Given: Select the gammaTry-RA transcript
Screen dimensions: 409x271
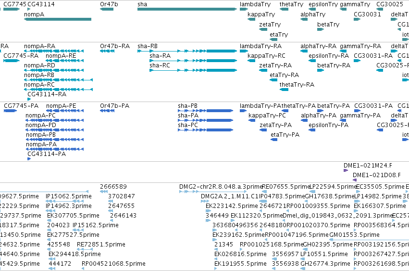Looking at the screenshot, I should click(343, 51).
